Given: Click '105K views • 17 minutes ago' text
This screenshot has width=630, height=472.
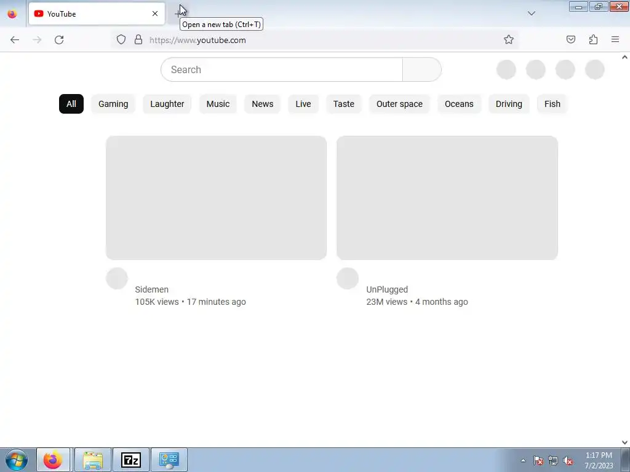Looking at the screenshot, I should pos(191,302).
